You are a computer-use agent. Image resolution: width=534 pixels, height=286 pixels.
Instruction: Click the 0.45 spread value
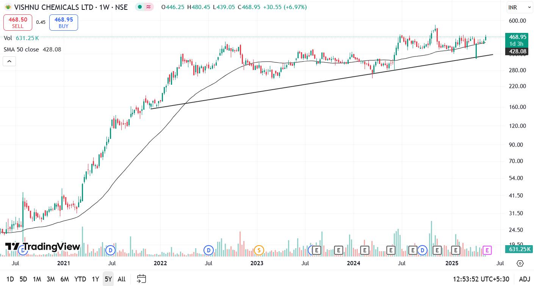click(x=41, y=22)
